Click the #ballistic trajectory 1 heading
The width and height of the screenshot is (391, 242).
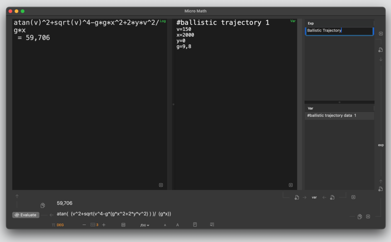point(223,22)
